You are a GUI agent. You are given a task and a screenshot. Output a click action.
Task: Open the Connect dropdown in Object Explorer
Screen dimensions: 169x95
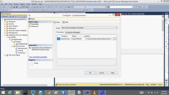5,16
